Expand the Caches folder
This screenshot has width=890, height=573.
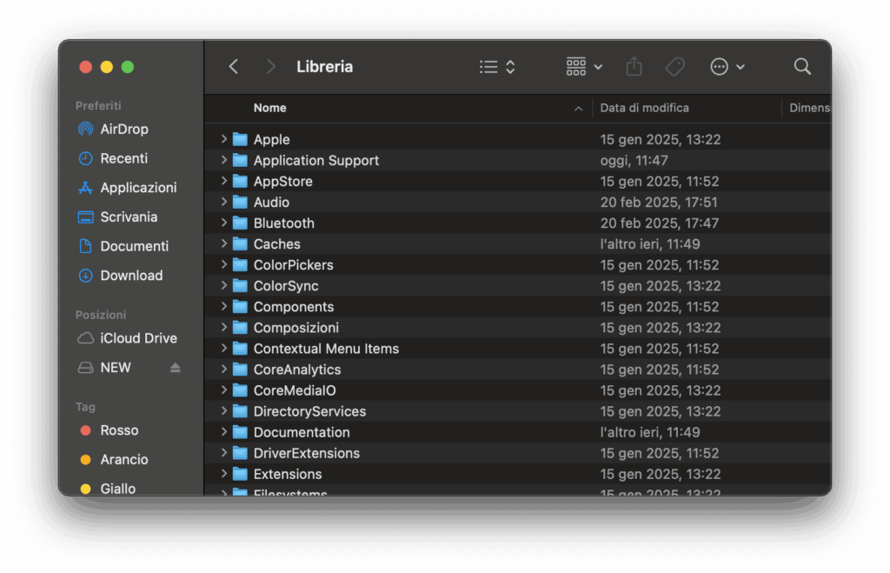point(223,243)
